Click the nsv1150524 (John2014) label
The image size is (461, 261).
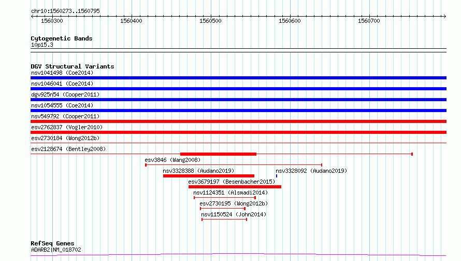pos(234,214)
